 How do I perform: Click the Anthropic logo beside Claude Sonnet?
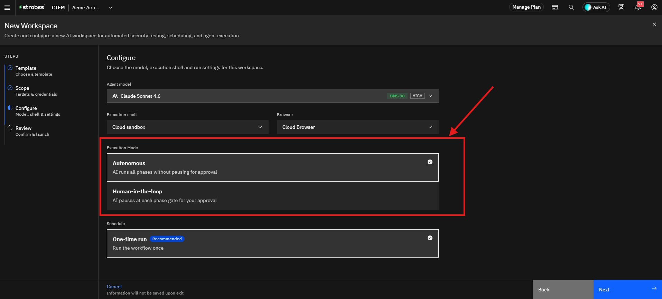(115, 96)
